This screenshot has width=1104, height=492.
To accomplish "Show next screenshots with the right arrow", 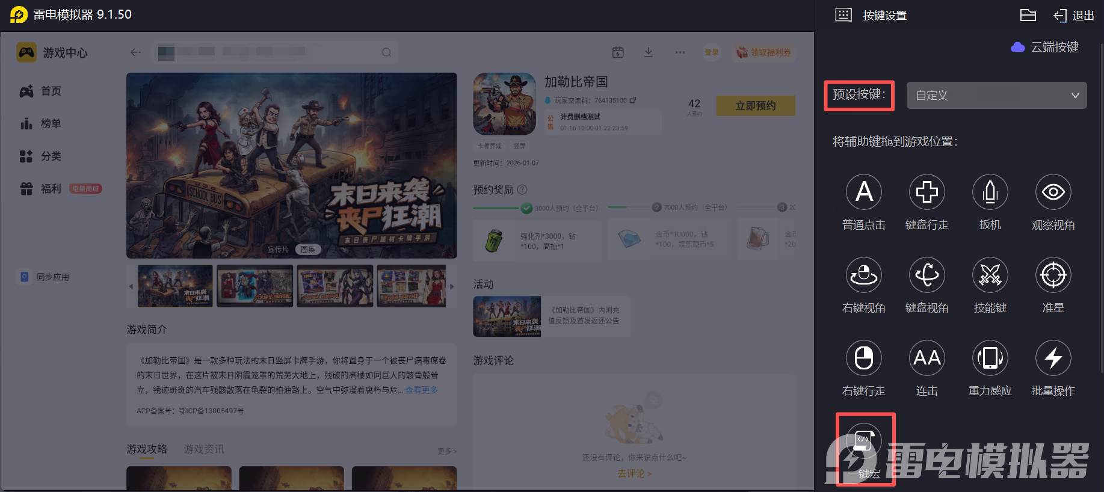I will 452,286.
